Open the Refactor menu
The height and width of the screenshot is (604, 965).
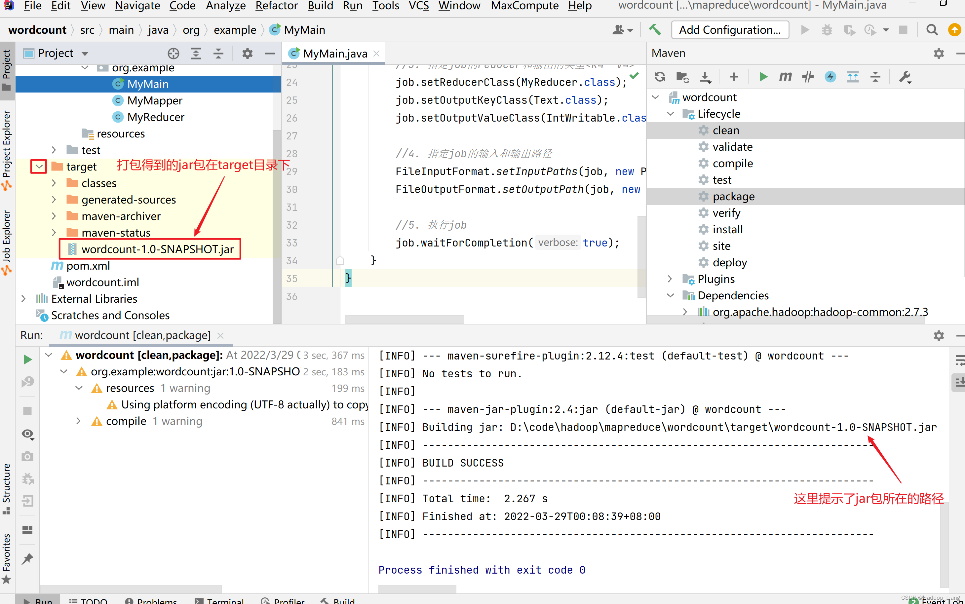[x=276, y=6]
